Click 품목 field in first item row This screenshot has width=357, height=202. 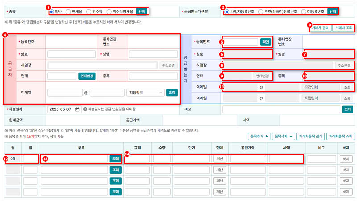tap(74, 159)
